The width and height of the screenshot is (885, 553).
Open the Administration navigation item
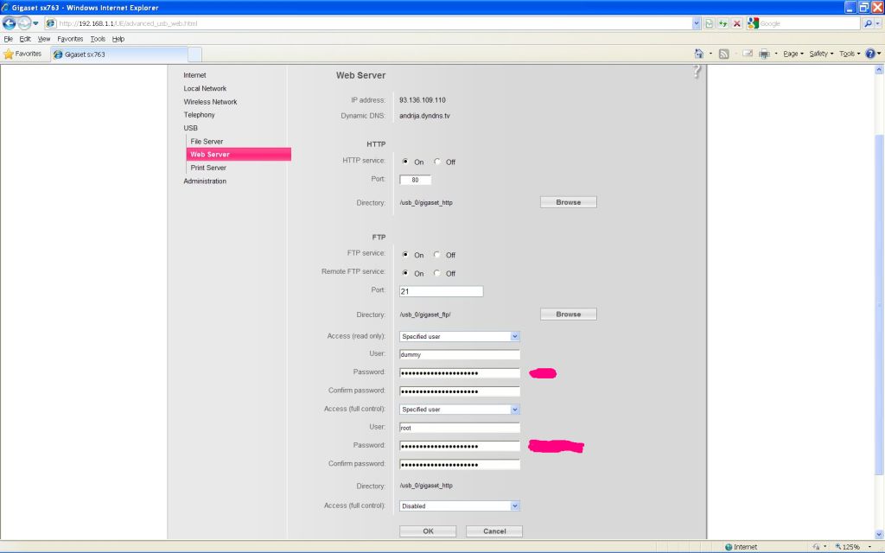point(205,181)
